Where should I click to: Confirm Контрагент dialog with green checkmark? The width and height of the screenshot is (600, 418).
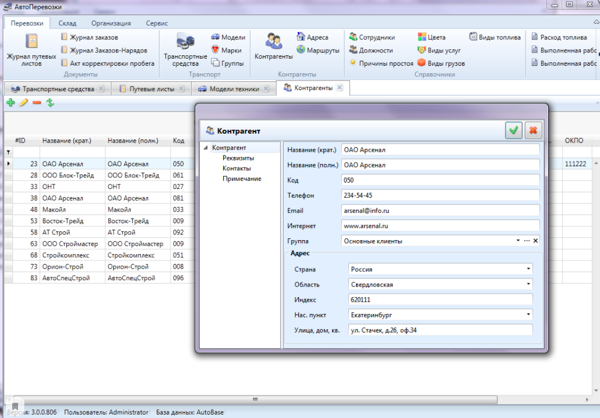513,131
